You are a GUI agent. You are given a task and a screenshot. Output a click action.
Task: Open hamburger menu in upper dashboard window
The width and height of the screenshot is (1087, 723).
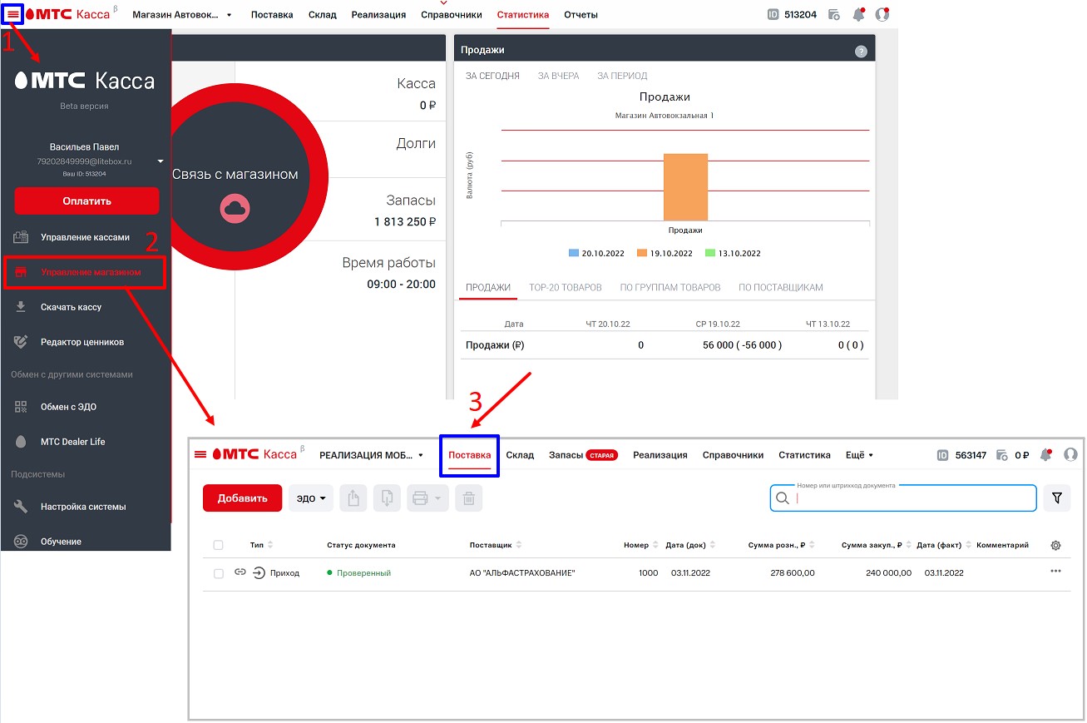(x=13, y=15)
